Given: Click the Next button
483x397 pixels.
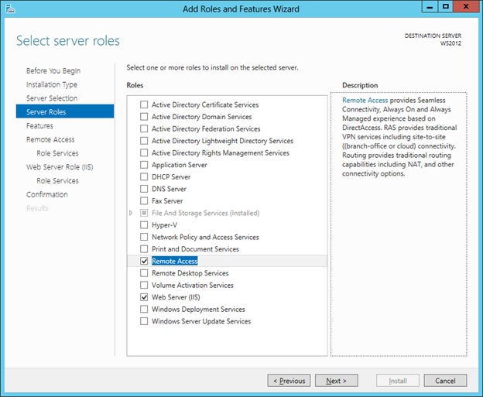Looking at the screenshot, I should [337, 381].
